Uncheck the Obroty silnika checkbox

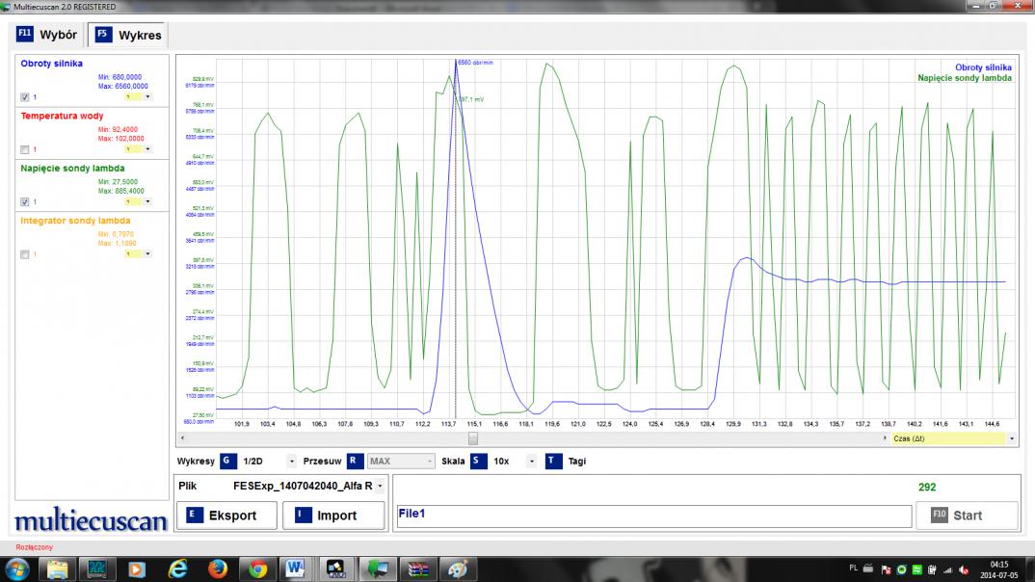click(25, 97)
